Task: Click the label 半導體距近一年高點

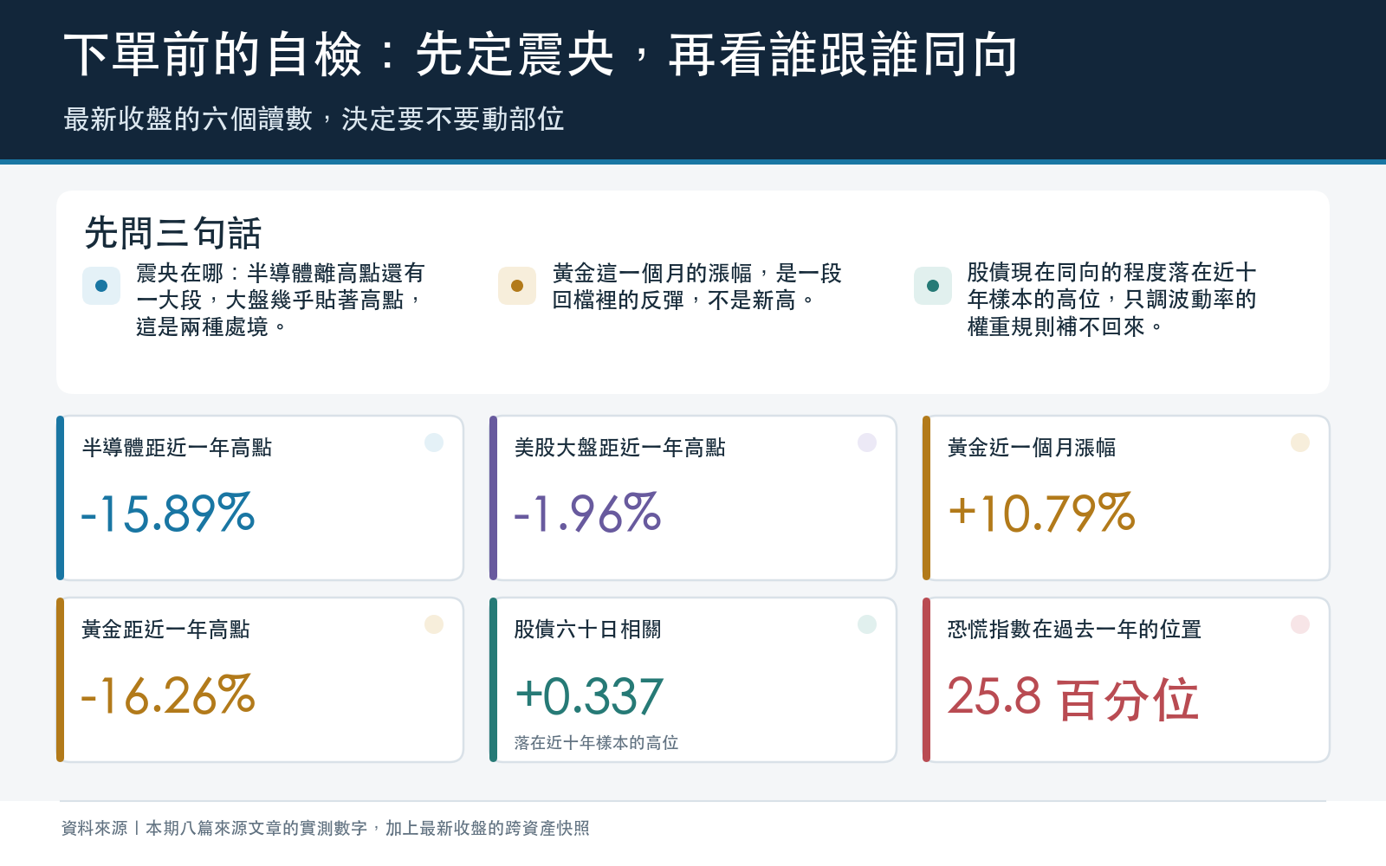Action: [x=177, y=448]
